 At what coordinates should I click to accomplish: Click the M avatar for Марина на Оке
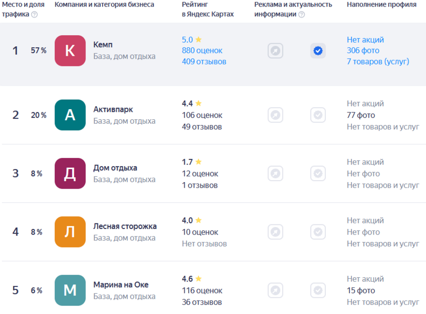click(70, 290)
